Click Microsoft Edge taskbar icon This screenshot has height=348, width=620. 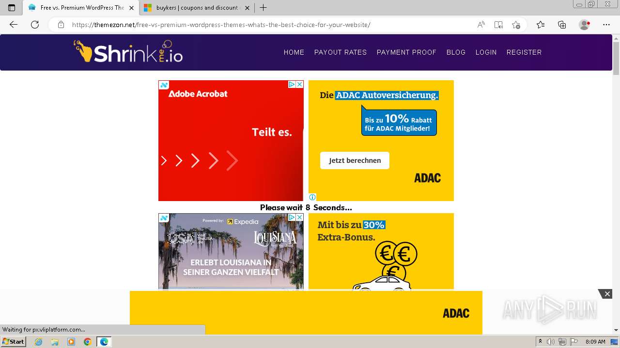[x=104, y=342]
